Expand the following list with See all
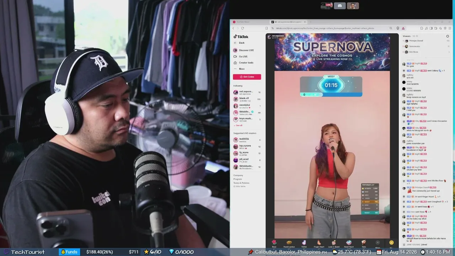This screenshot has width=455, height=256. [x=238, y=125]
